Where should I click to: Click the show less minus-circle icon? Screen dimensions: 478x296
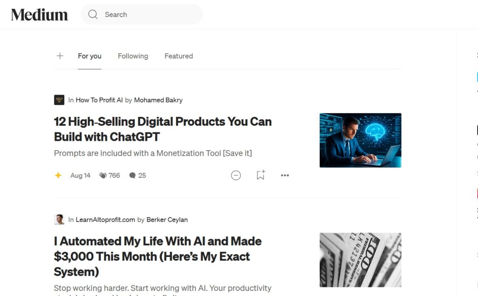pyautogui.click(x=236, y=175)
